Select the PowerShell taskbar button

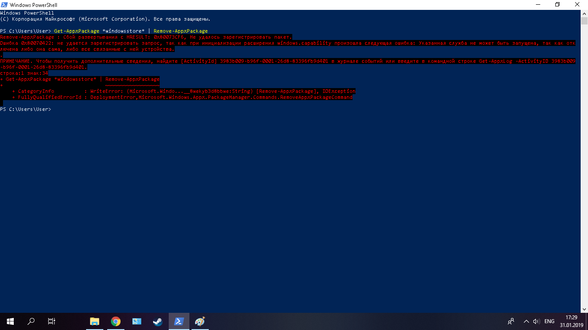(179, 321)
